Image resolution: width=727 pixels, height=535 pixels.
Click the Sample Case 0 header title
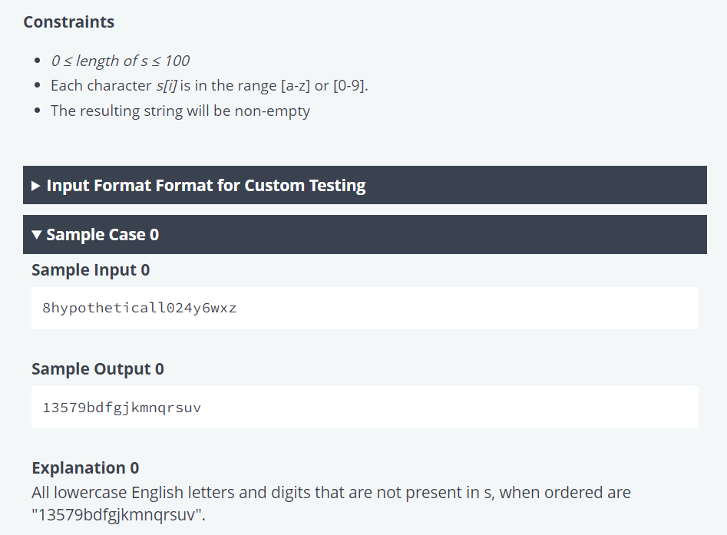coord(102,235)
